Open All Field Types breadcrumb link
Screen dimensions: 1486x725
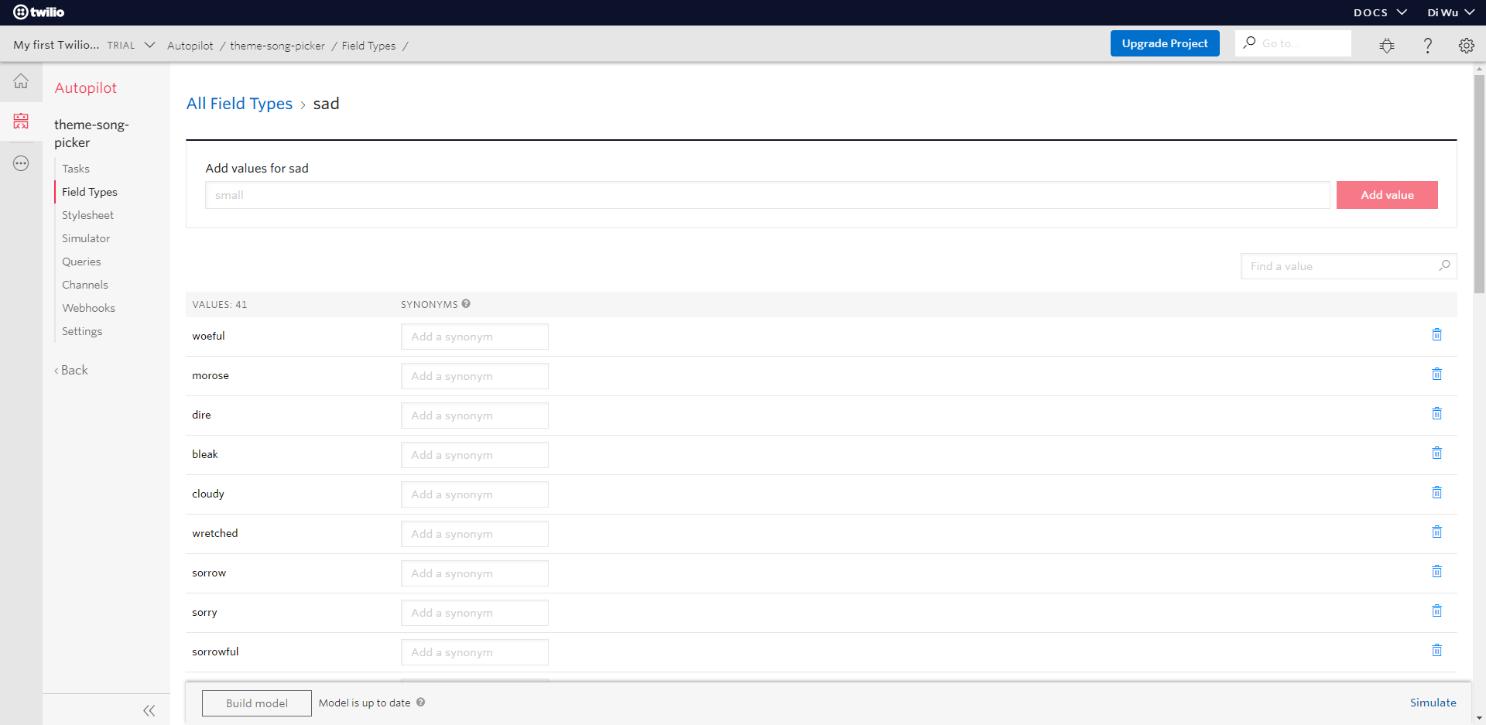pos(239,103)
